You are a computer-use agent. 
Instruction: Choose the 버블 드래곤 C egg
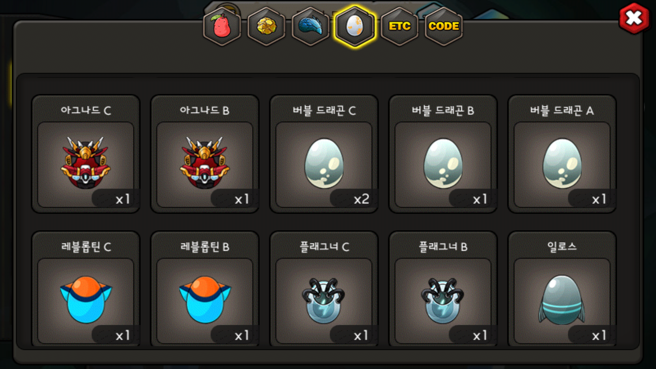pos(324,163)
